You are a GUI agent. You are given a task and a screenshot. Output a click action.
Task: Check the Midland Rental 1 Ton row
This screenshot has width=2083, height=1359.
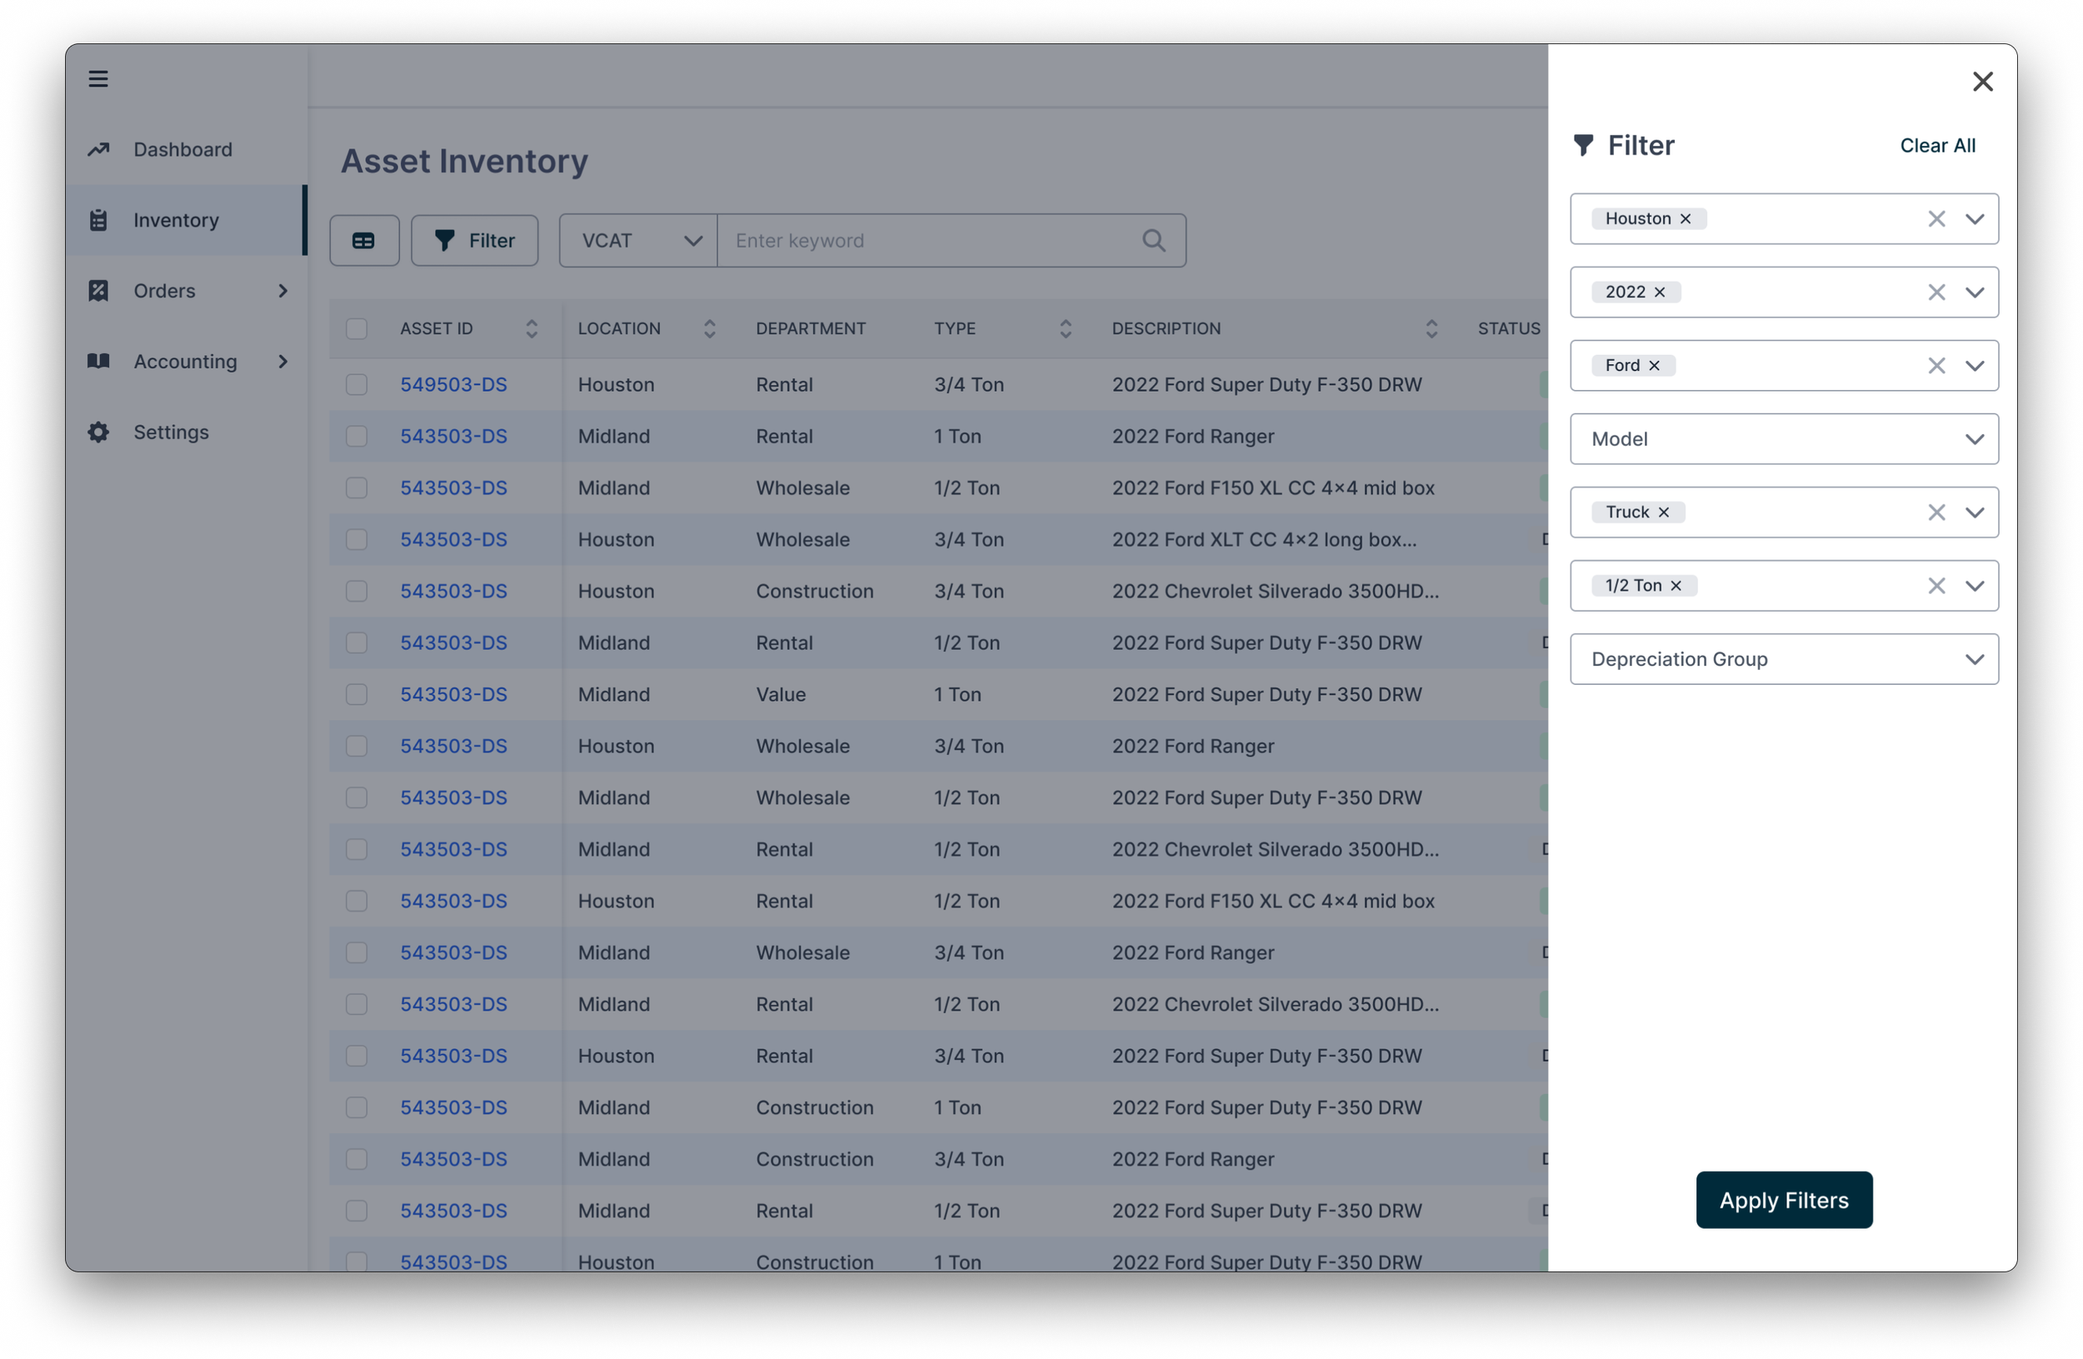(357, 437)
